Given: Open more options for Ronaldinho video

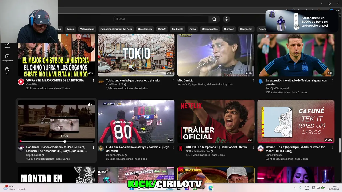Looking at the screenshot, I should 173,147.
